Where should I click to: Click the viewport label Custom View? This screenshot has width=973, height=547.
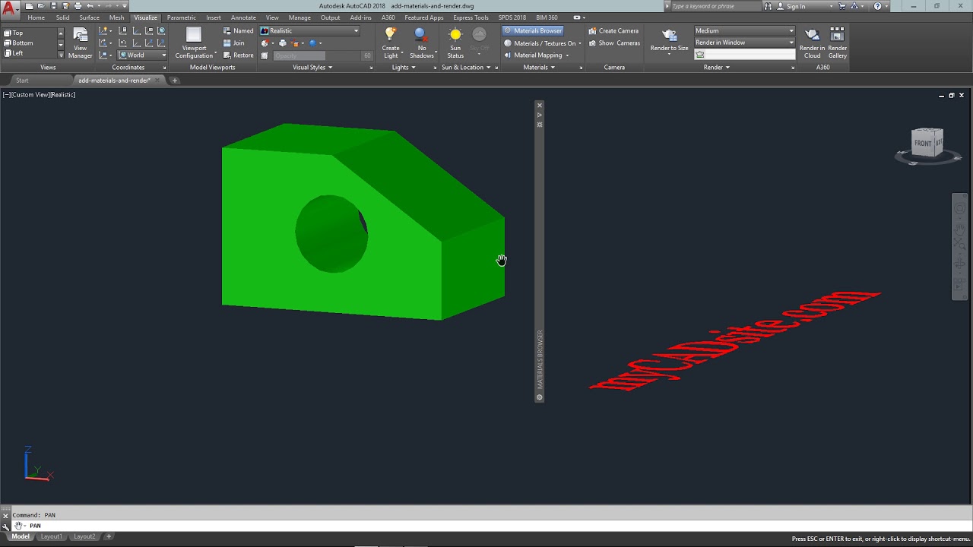(x=31, y=95)
